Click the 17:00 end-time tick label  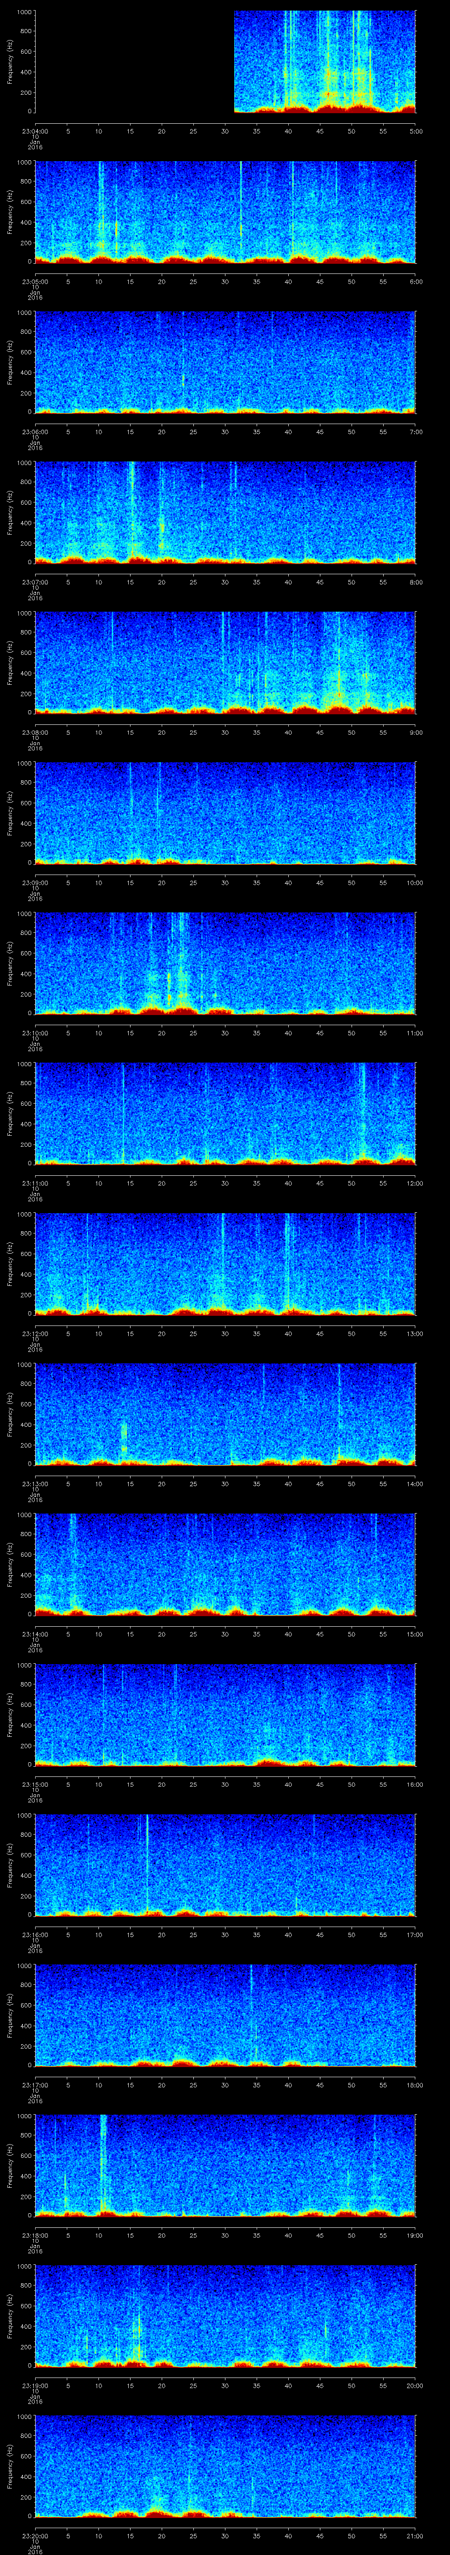tap(415, 1934)
